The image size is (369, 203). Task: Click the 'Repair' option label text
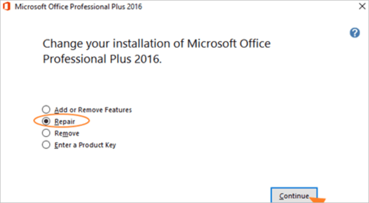[x=64, y=122]
